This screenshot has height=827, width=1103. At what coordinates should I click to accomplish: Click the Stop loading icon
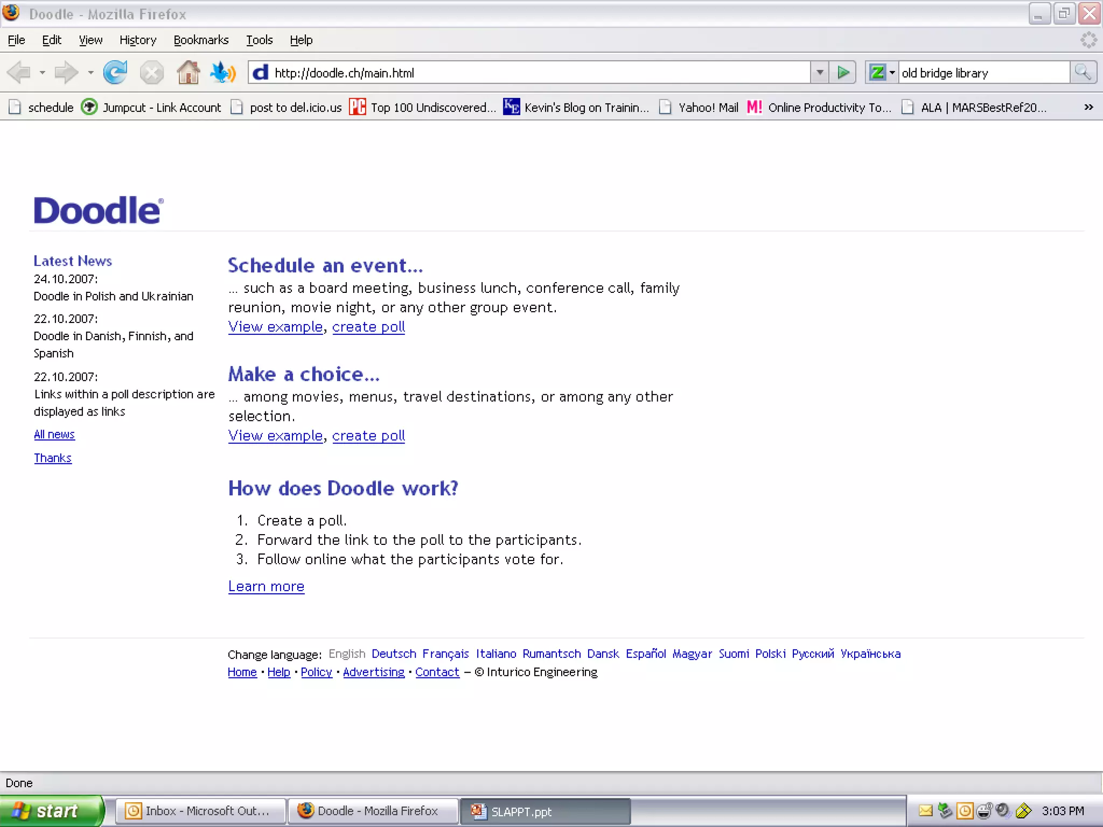[151, 73]
